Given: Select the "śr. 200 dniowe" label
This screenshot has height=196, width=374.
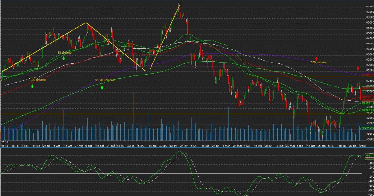Looking at the screenshot, I should (x=105, y=80).
